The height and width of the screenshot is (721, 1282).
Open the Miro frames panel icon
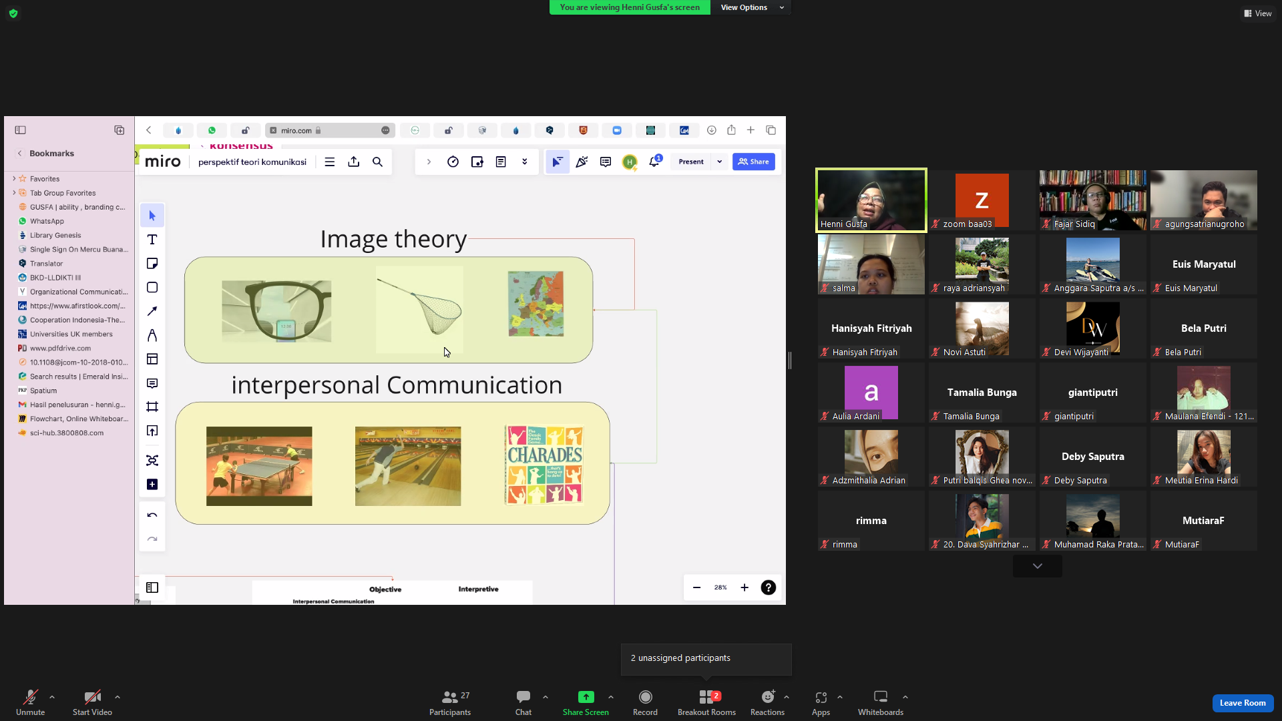pos(152,587)
